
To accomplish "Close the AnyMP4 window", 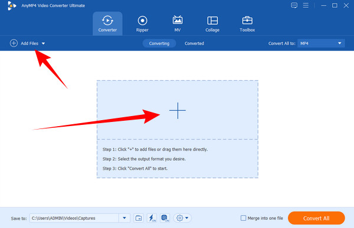I will coord(346,5).
